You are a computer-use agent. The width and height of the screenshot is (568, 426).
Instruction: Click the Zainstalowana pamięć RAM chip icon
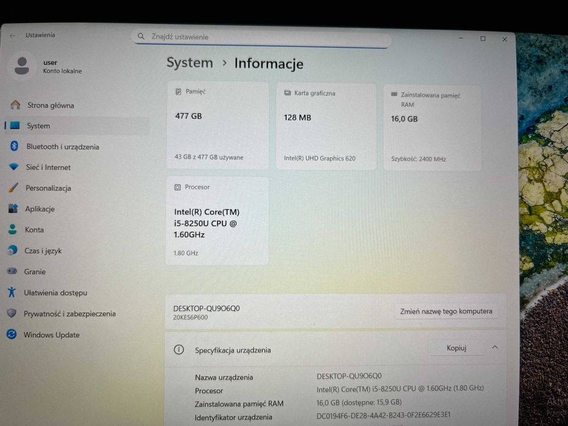(x=394, y=94)
